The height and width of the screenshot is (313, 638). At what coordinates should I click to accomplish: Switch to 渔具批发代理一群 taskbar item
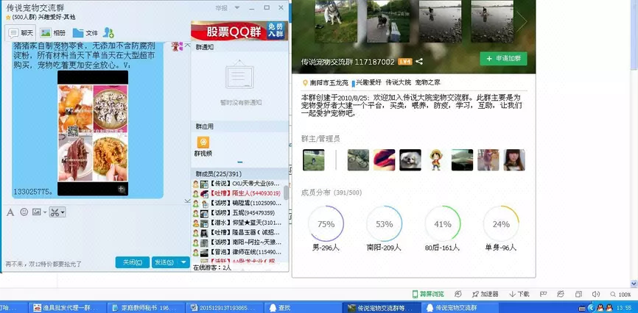click(x=68, y=308)
